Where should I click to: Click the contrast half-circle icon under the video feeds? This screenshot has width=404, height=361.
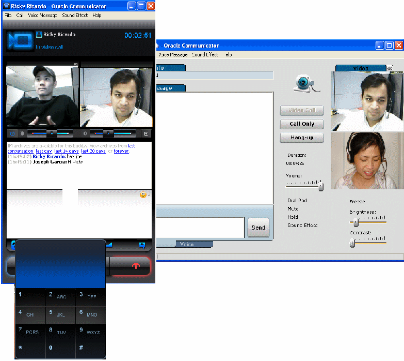pos(85,133)
